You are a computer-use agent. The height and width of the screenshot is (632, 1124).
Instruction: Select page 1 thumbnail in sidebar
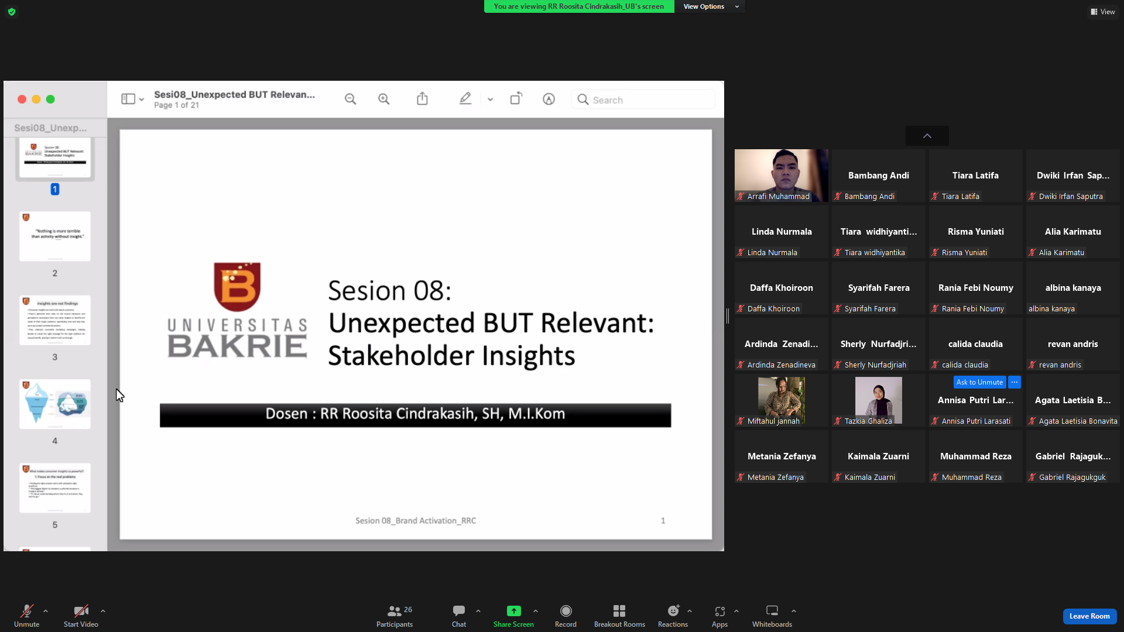[x=55, y=158]
